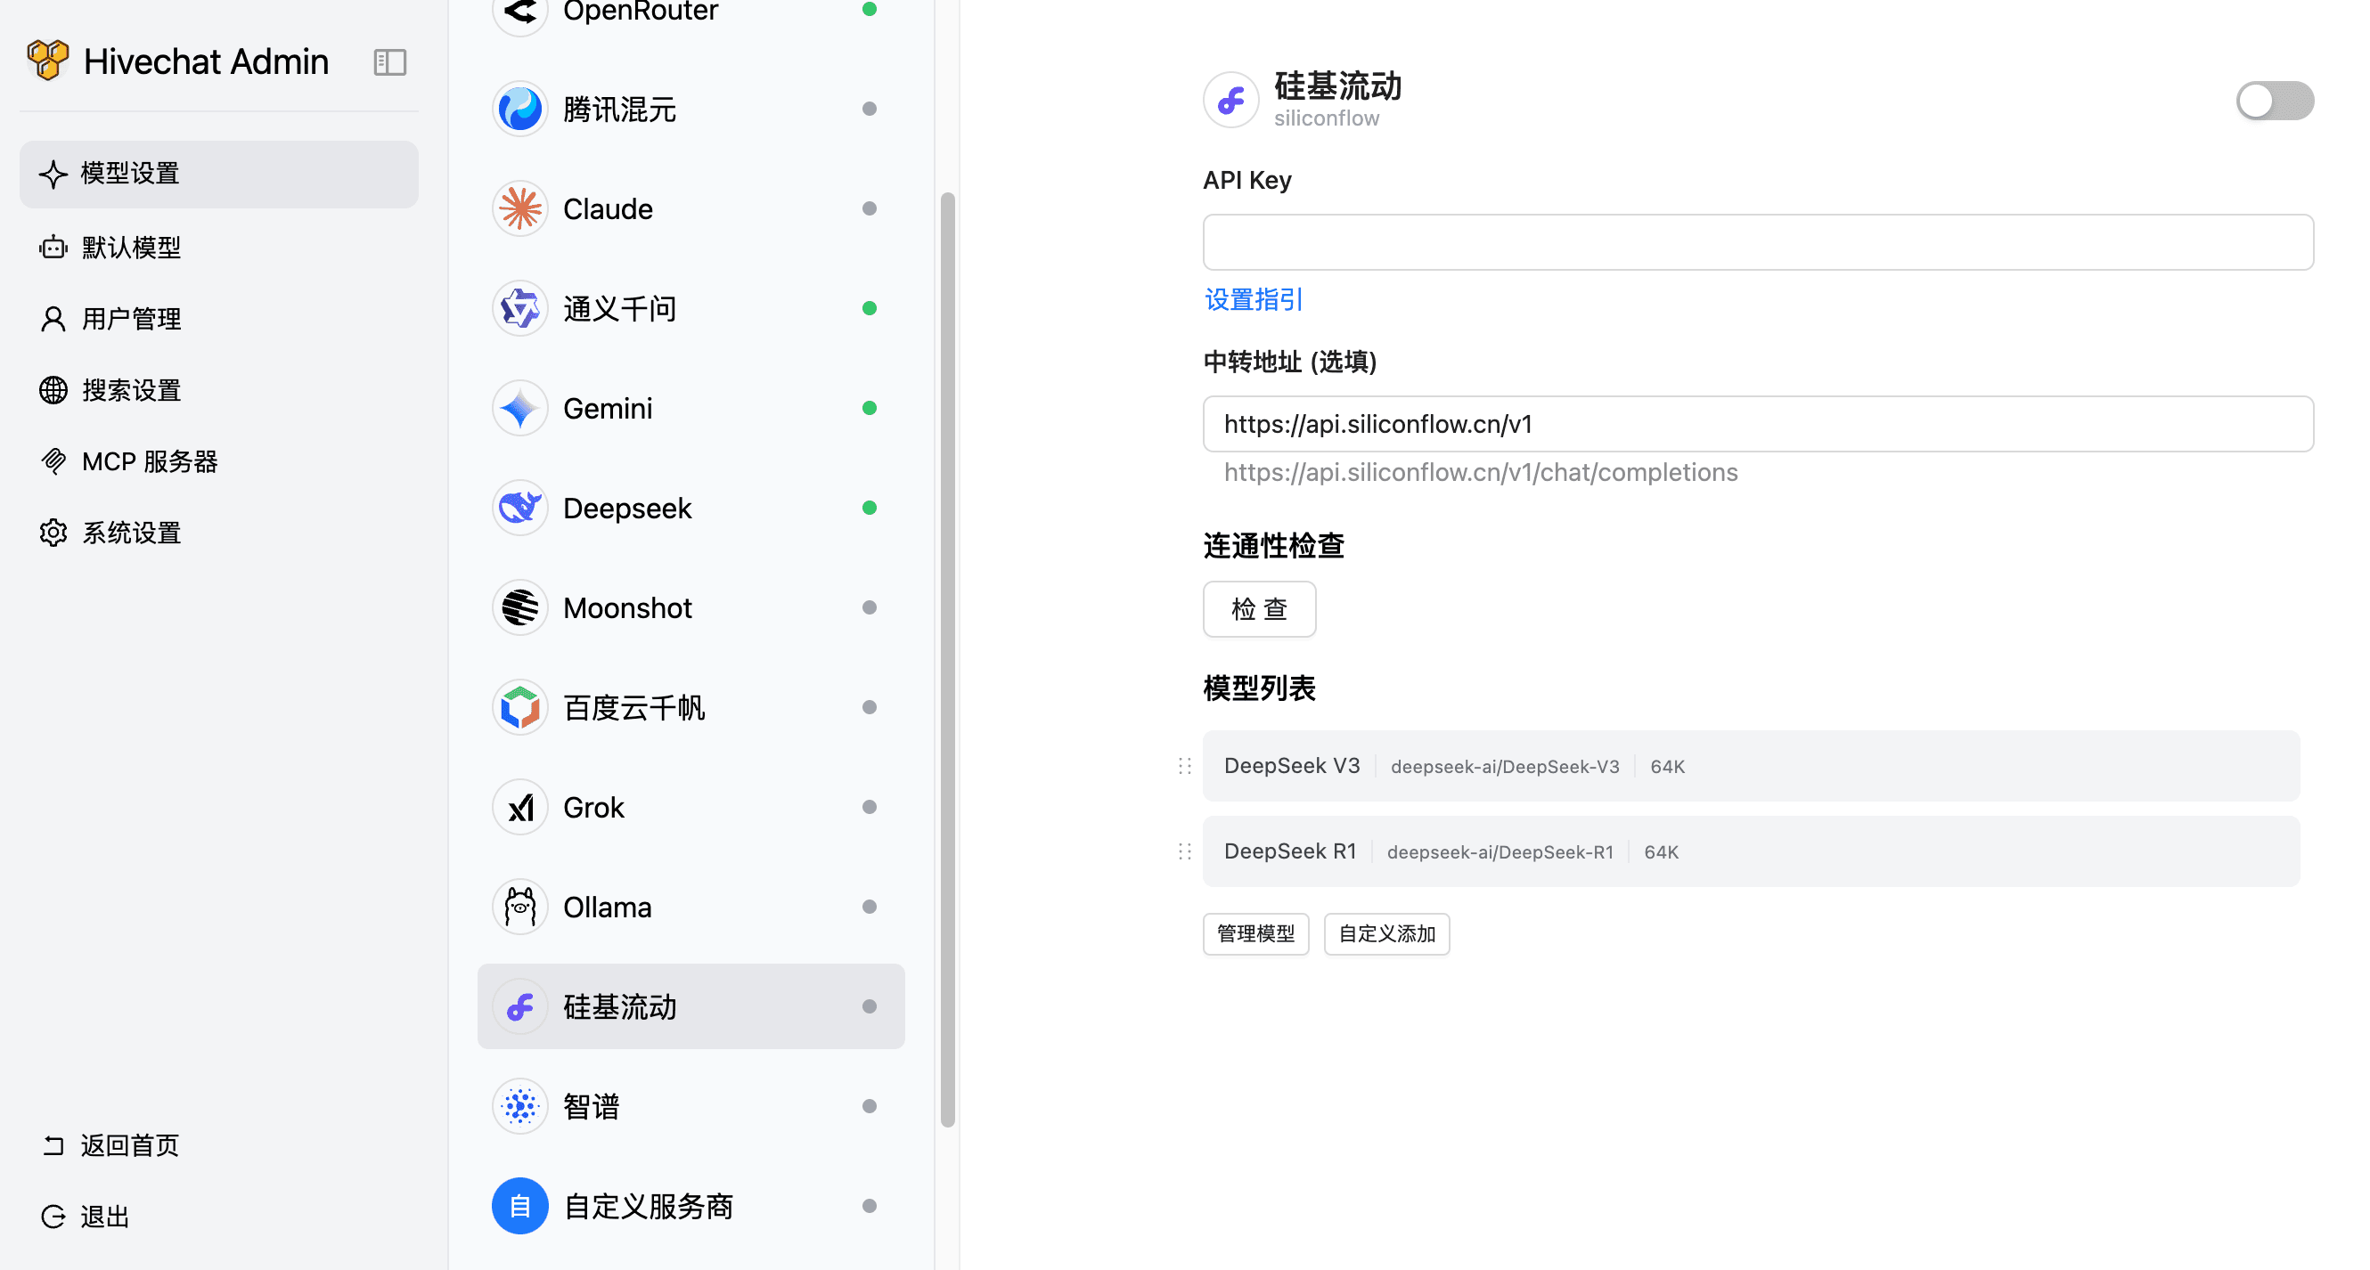Select the Grok provider name

coord(593,808)
